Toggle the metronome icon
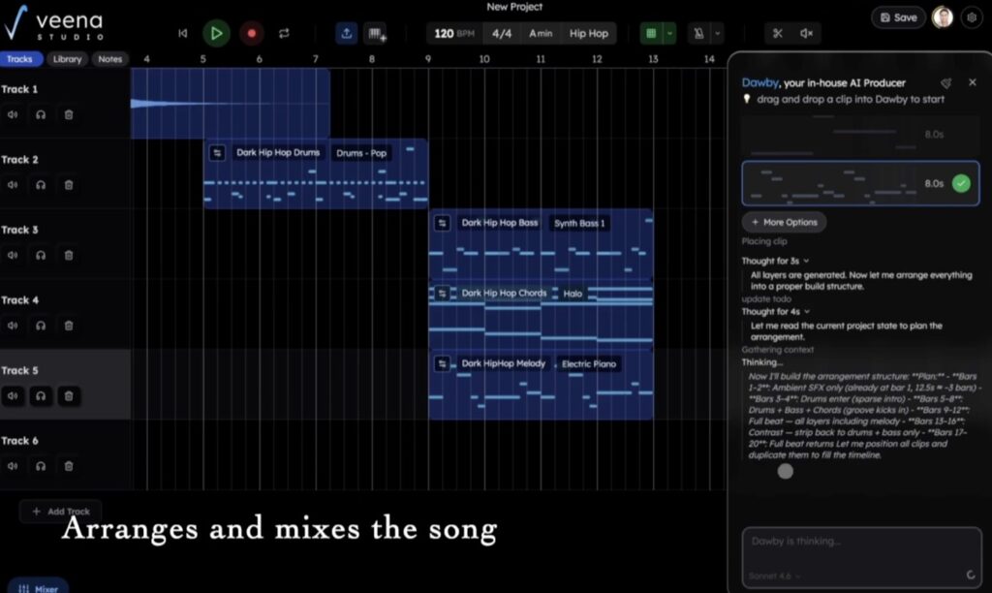The image size is (992, 593). tap(699, 33)
